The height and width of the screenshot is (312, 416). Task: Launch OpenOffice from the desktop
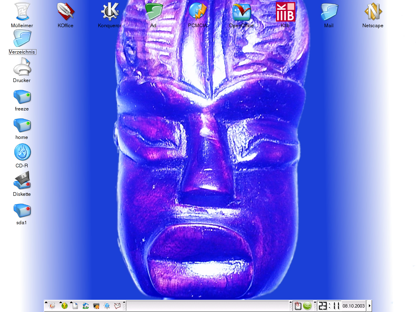[x=241, y=12]
